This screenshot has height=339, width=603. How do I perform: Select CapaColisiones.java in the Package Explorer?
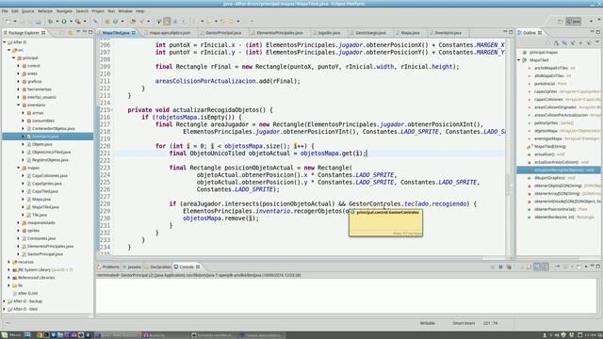pos(50,176)
